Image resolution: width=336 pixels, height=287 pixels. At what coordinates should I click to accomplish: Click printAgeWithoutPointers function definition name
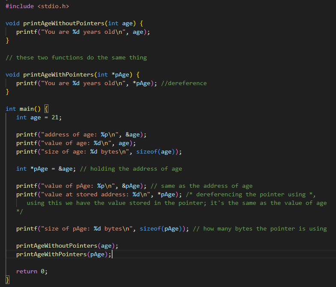64,24
